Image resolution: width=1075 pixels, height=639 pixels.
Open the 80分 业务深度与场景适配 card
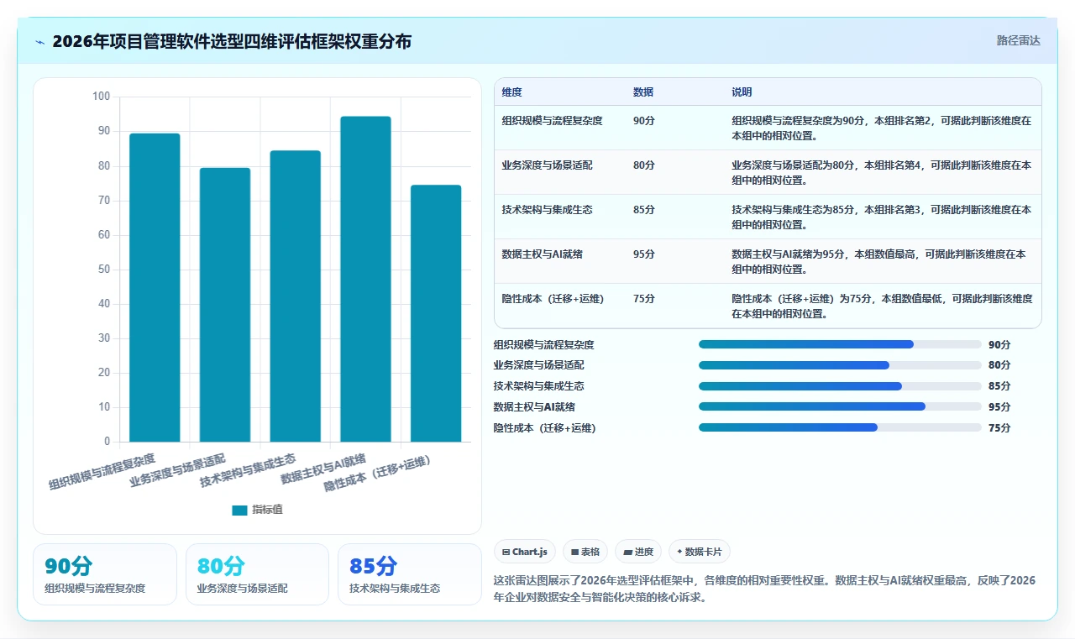[x=257, y=574]
